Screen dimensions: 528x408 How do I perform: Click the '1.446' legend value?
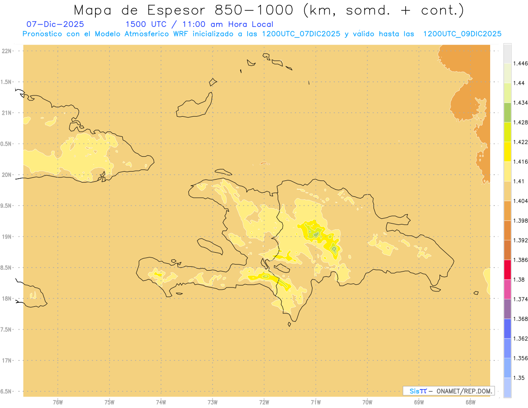coord(521,63)
